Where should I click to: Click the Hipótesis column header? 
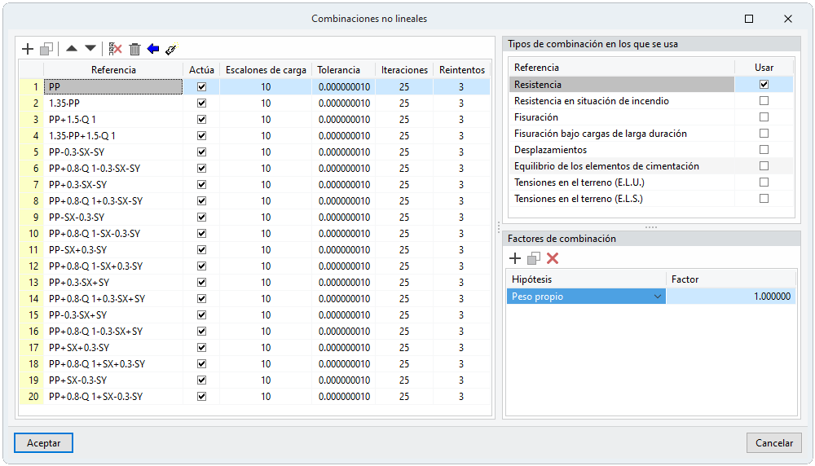(586, 279)
